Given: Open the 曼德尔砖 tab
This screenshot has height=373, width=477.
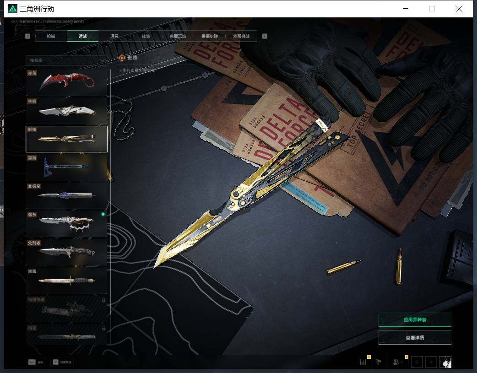Looking at the screenshot, I should click(209, 36).
